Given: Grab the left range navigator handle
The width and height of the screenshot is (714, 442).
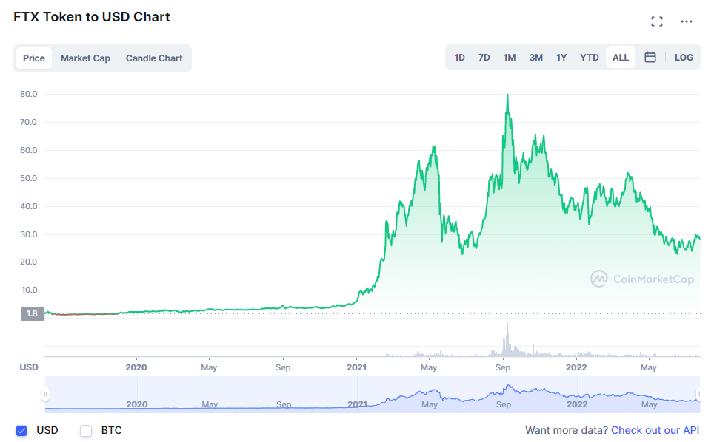Looking at the screenshot, I should pyautogui.click(x=45, y=394).
